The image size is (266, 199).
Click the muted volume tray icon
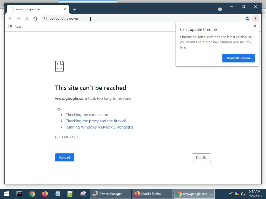(x=243, y=194)
